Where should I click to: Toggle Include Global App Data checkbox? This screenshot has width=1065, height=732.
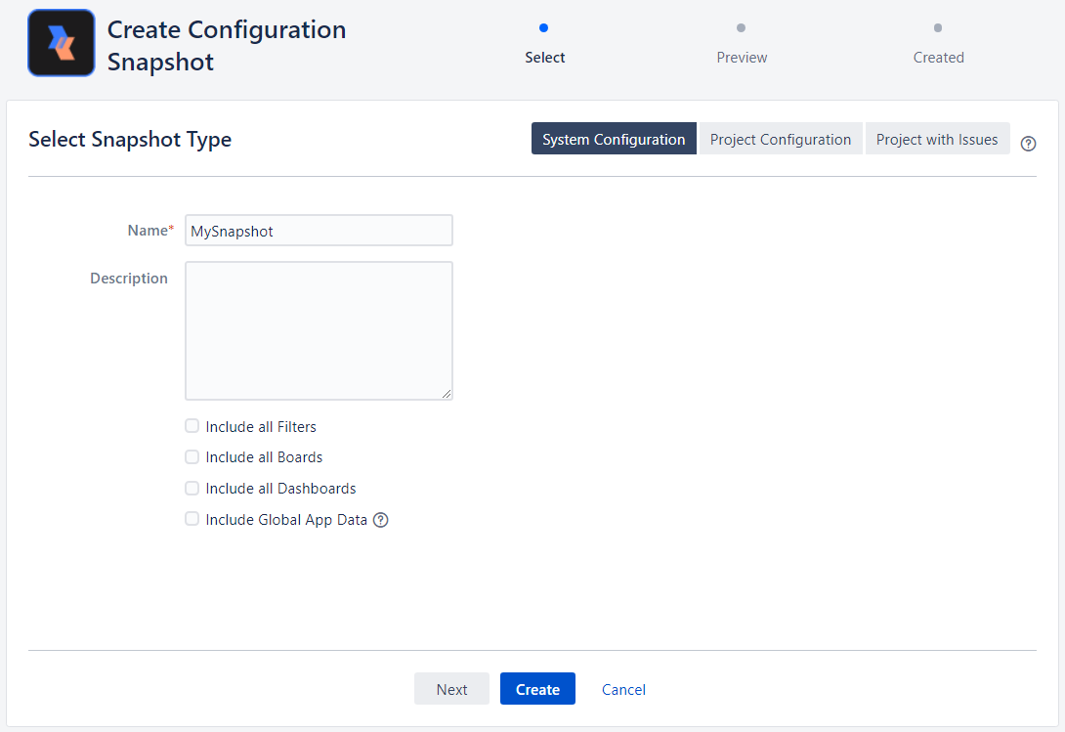click(x=192, y=519)
